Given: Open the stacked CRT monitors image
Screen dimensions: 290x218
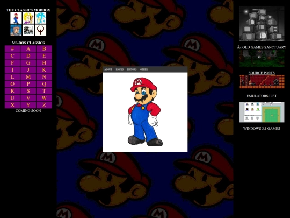Looking at the screenshot, I should [x=262, y=24].
